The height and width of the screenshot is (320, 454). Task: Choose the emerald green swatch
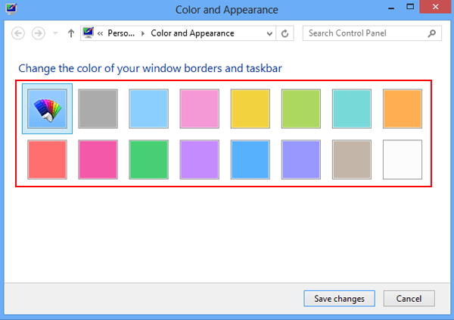[148, 159]
